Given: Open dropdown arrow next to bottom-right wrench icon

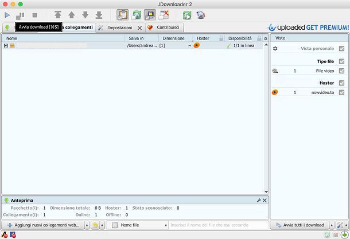Looking at the screenshot, I should pyautogui.click(x=346, y=225).
